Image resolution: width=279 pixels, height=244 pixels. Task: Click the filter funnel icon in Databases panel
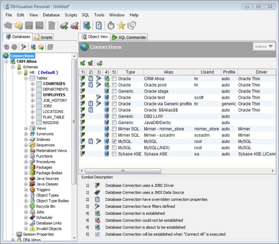pos(24,47)
